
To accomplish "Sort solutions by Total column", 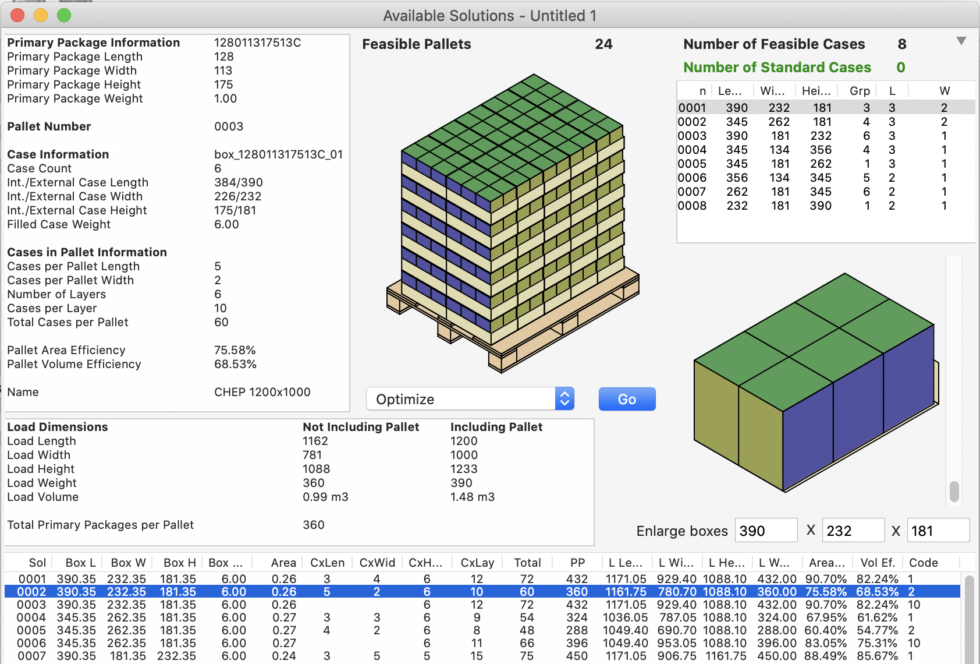I will [527, 563].
